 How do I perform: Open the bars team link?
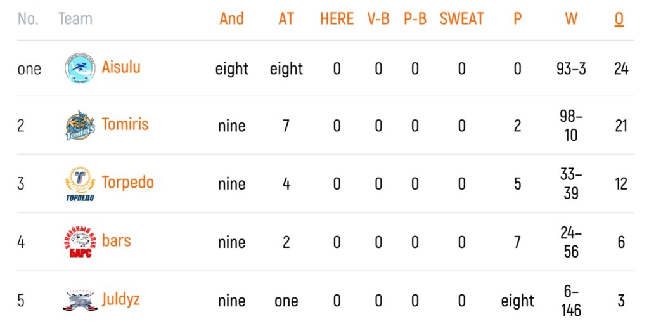click(x=117, y=240)
